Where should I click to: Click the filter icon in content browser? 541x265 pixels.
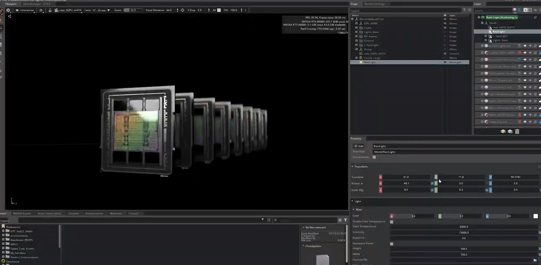tap(345, 220)
